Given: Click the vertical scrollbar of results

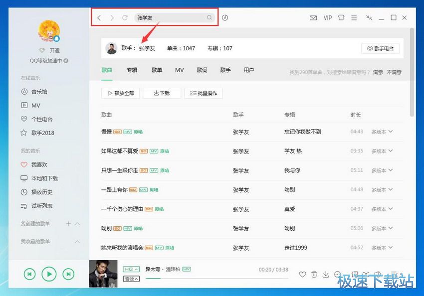Looking at the screenshot, I should (x=412, y=72).
